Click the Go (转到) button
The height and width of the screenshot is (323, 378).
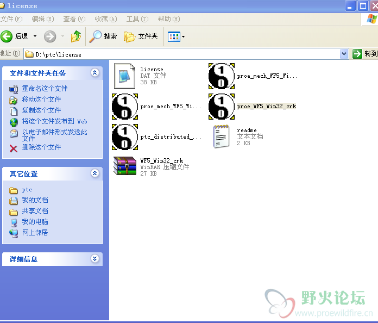365,54
